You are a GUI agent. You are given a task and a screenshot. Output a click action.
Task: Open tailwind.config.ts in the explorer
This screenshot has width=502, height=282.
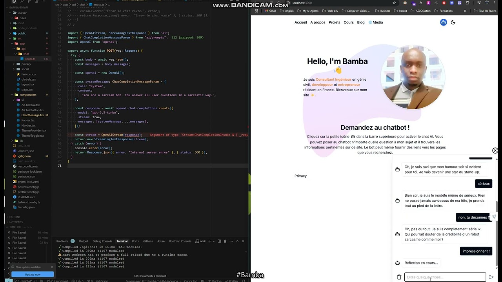[x=29, y=202]
